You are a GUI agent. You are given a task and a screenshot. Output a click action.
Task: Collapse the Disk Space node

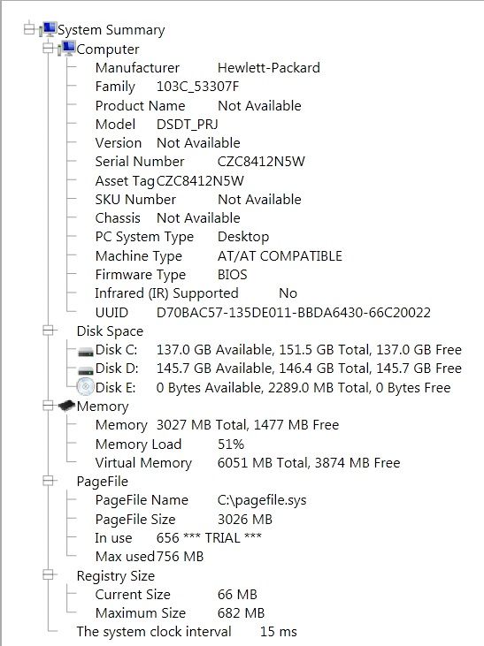click(x=48, y=331)
